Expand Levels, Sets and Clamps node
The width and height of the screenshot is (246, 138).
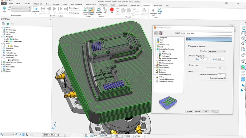2,62
